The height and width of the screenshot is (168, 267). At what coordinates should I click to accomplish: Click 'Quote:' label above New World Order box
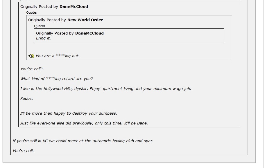click(32, 12)
